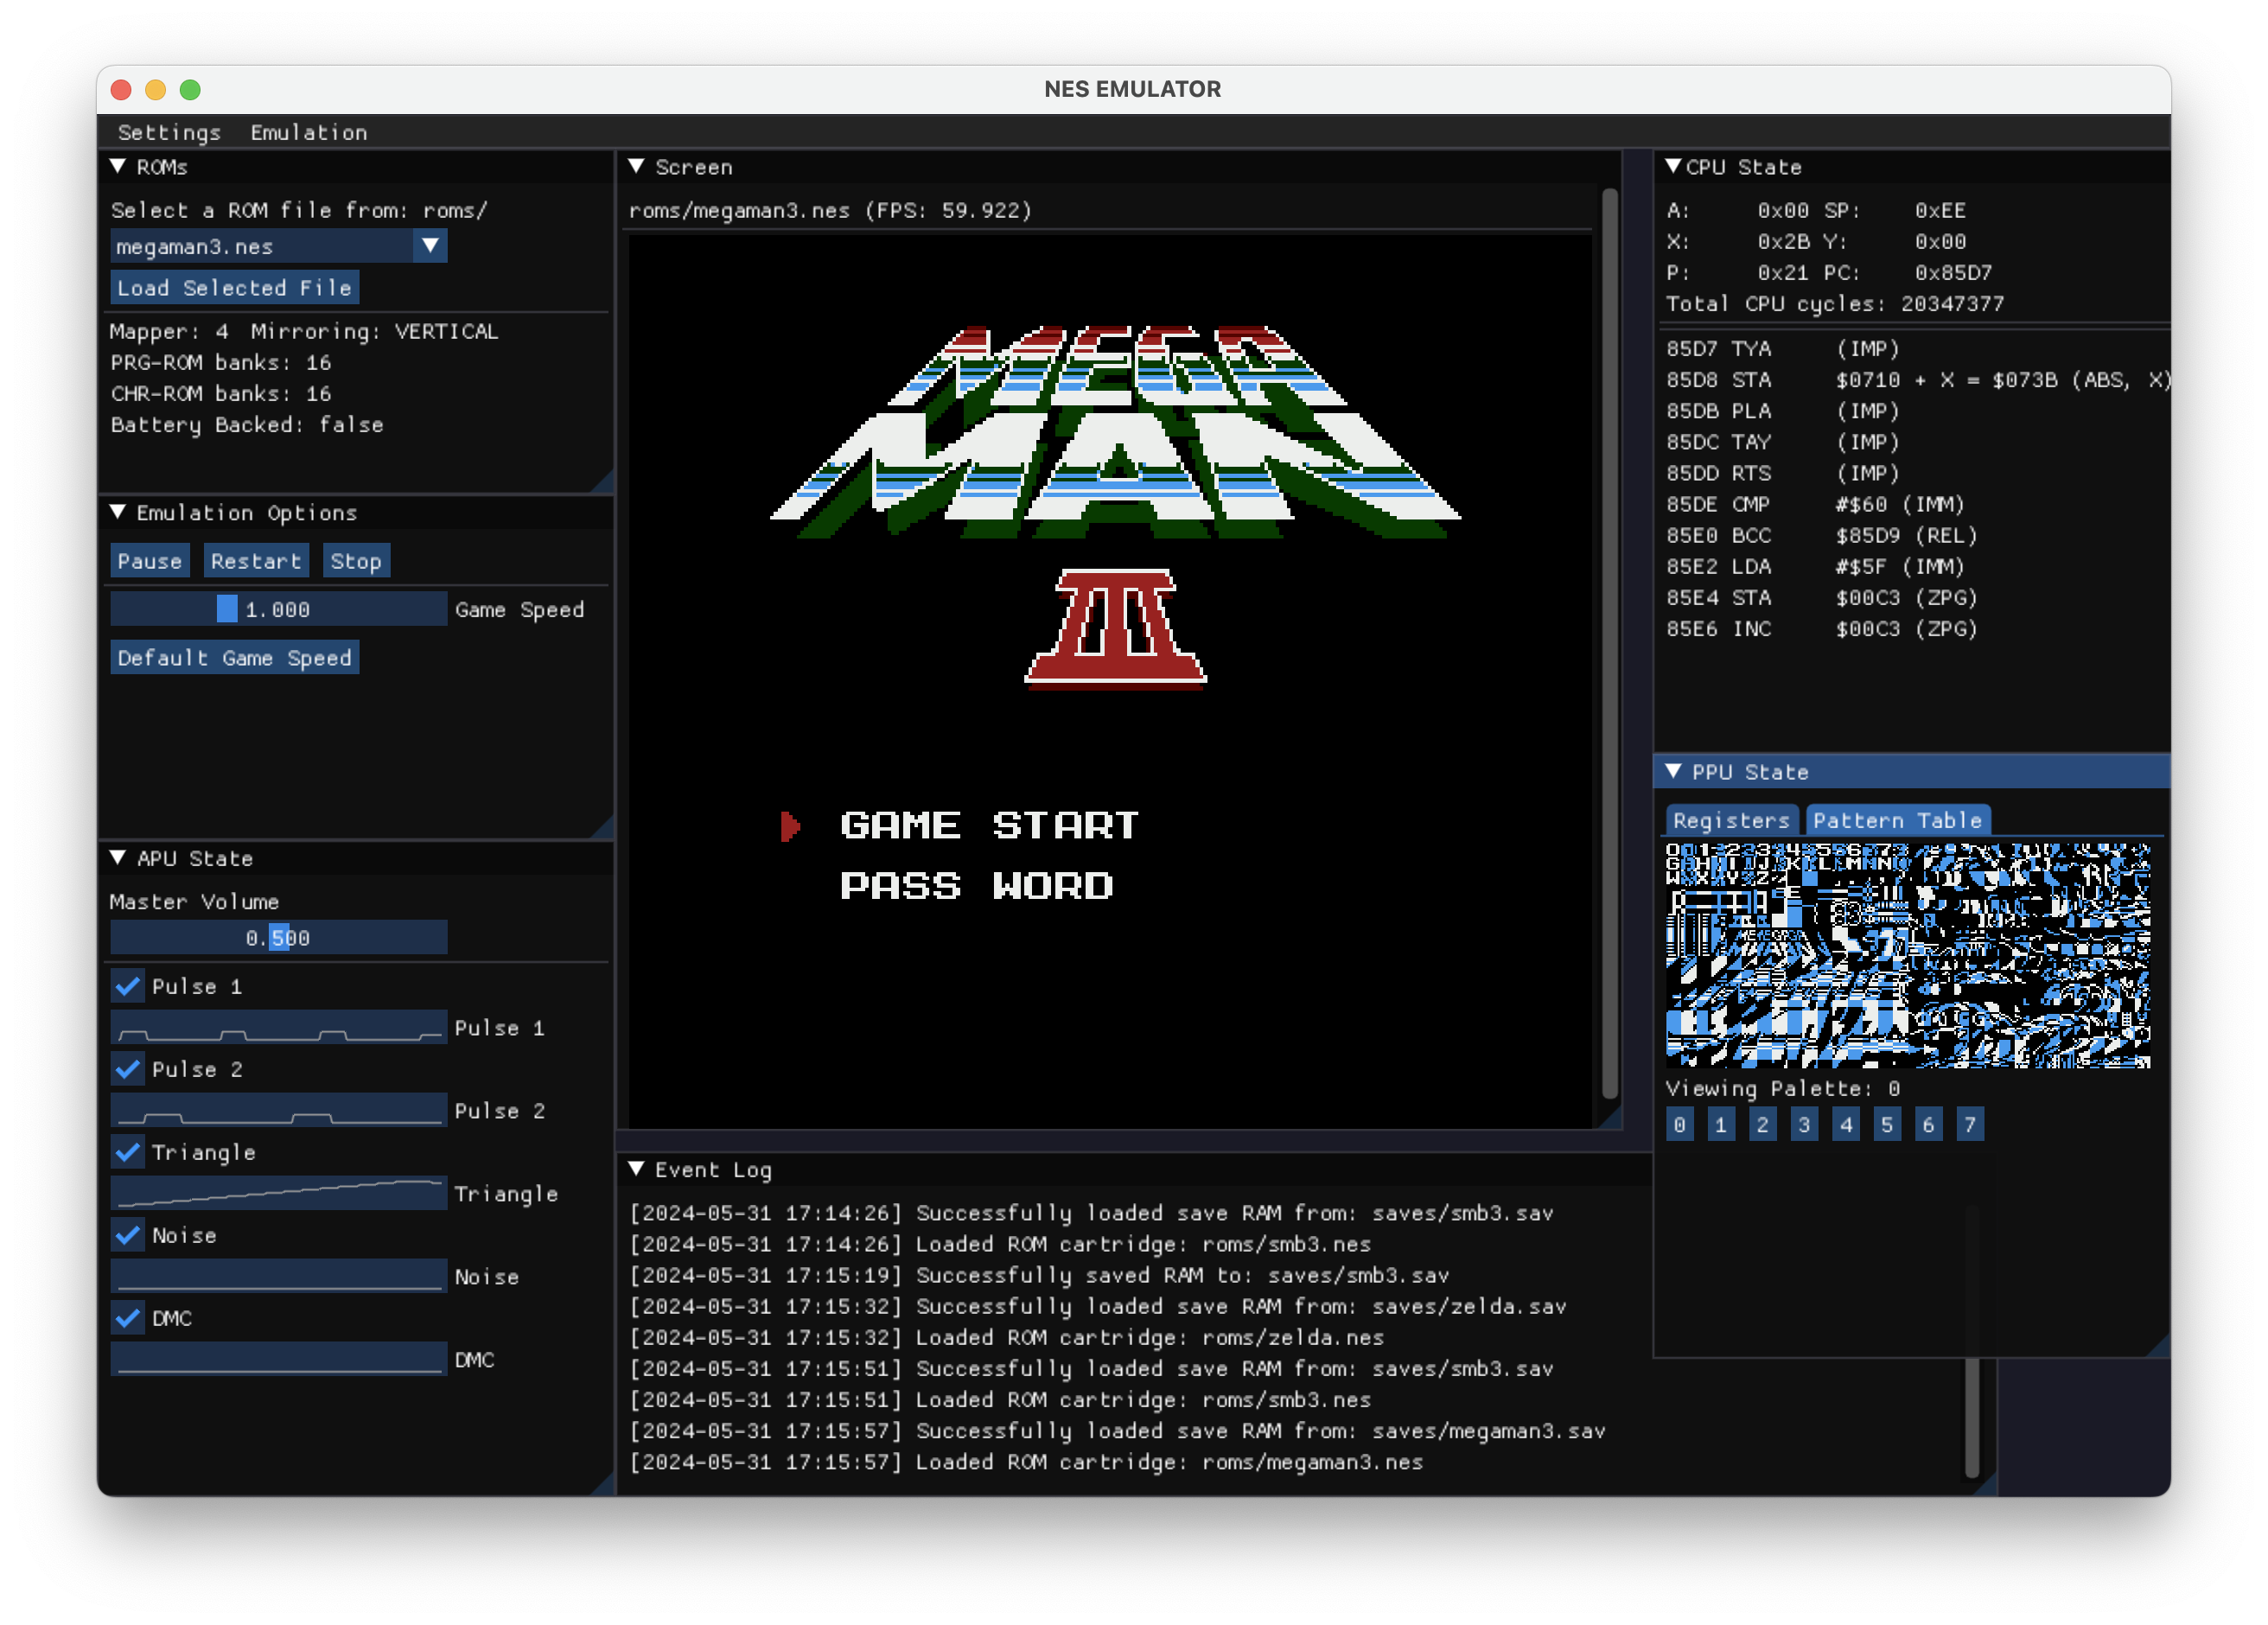Image resolution: width=2268 pixels, height=1625 pixels.
Task: Click log entry Successfully saved RAM to saves/smb3.sav
Action: [x=1039, y=1275]
